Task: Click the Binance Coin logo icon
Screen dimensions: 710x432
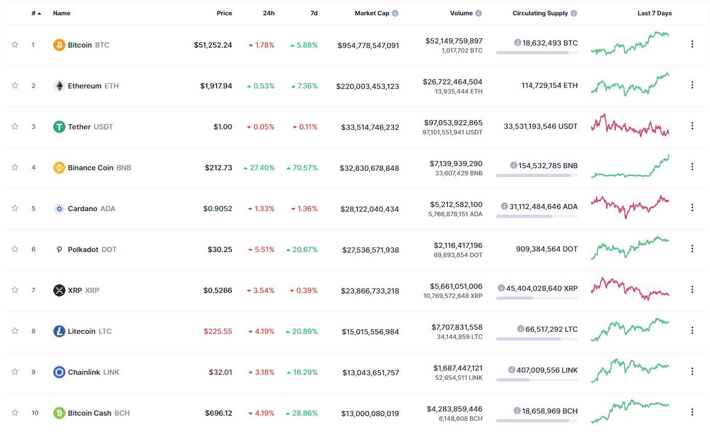Action: click(59, 168)
